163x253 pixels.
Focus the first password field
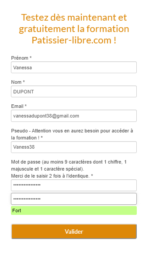(x=74, y=185)
